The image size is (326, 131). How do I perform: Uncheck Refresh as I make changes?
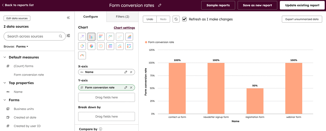[x=184, y=19]
